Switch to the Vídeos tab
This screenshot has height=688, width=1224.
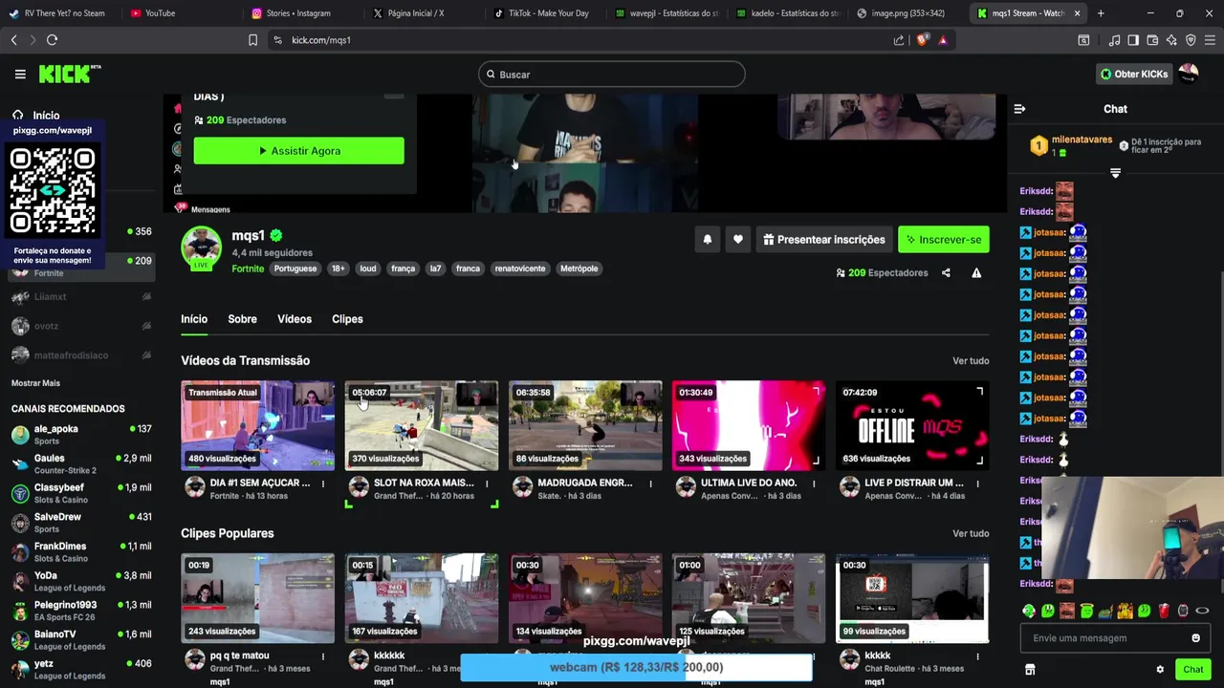coord(295,319)
